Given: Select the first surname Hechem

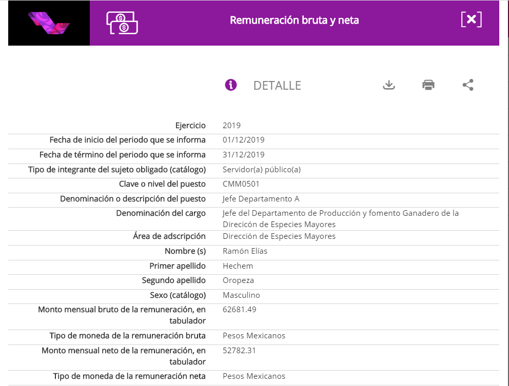Looking at the screenshot, I should (x=238, y=266).
